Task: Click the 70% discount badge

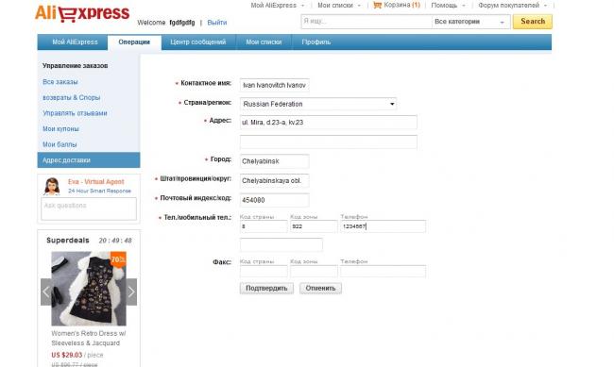Action: pos(118,259)
